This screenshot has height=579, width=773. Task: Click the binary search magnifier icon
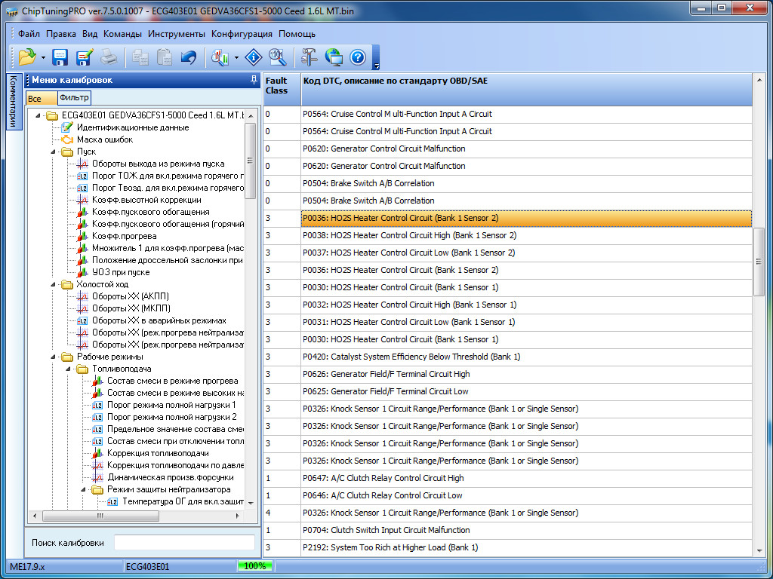(x=277, y=57)
